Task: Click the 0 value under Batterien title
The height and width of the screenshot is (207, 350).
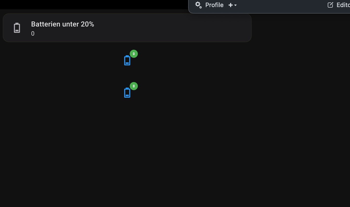Action: tap(33, 34)
